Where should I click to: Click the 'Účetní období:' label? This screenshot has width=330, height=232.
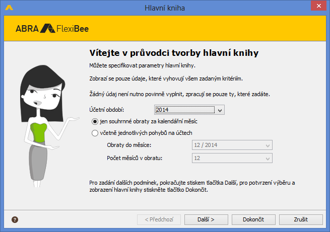point(106,110)
